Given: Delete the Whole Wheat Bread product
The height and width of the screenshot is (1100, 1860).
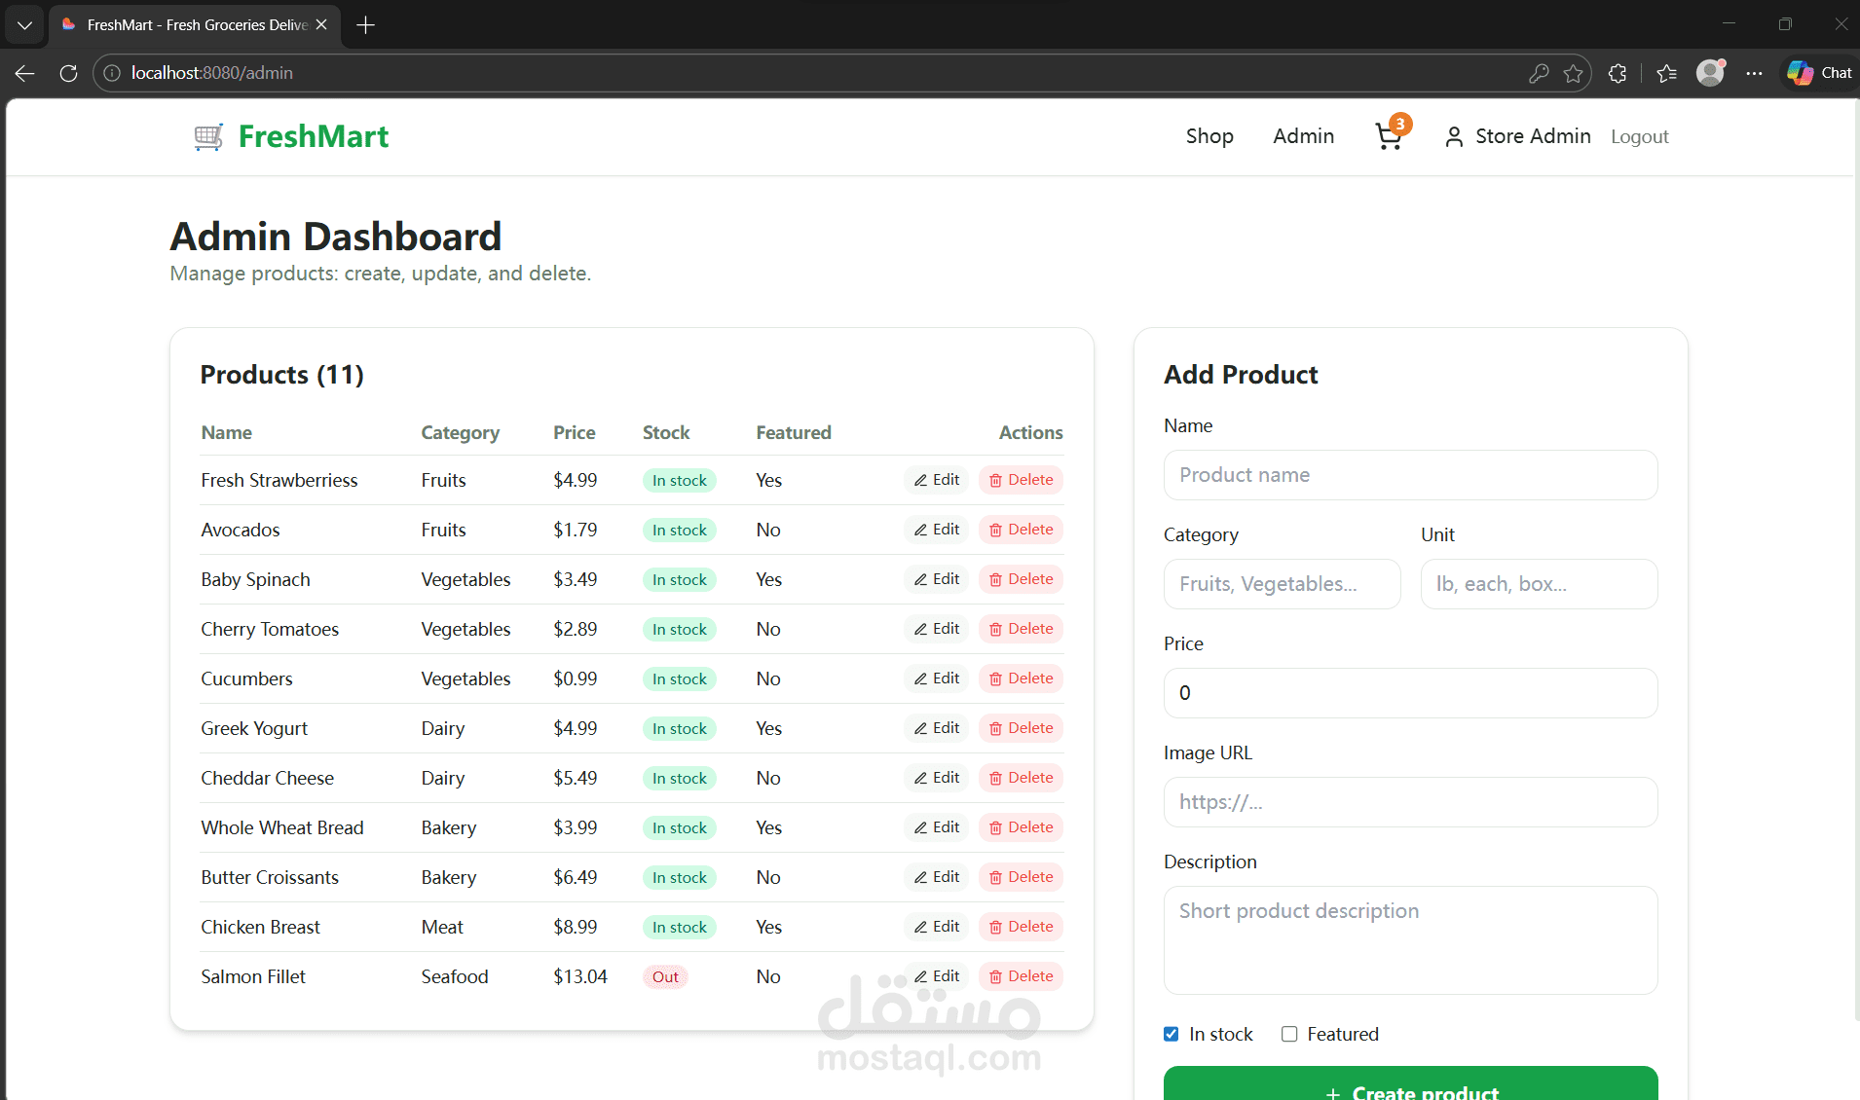Looking at the screenshot, I should coord(1022,827).
